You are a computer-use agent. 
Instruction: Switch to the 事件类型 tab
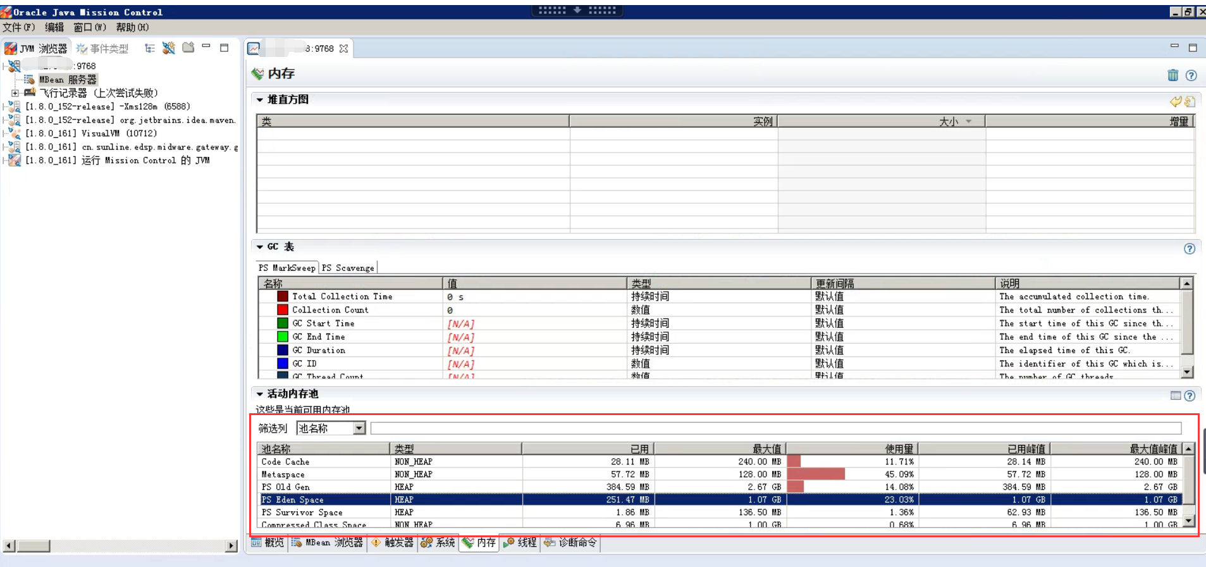point(102,49)
